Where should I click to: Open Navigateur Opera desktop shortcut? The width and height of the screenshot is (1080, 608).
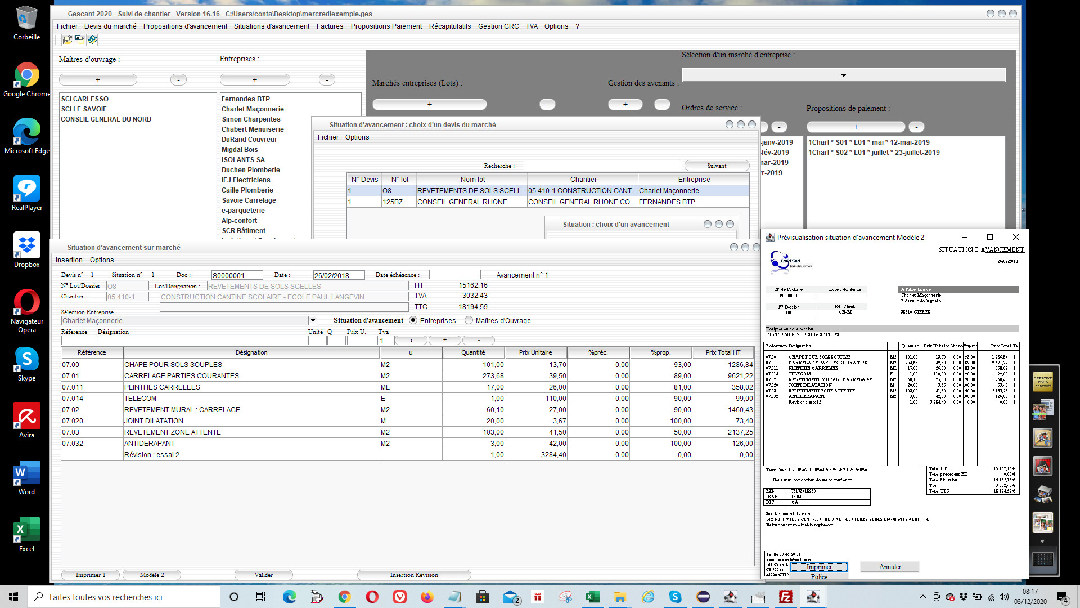[x=26, y=311]
